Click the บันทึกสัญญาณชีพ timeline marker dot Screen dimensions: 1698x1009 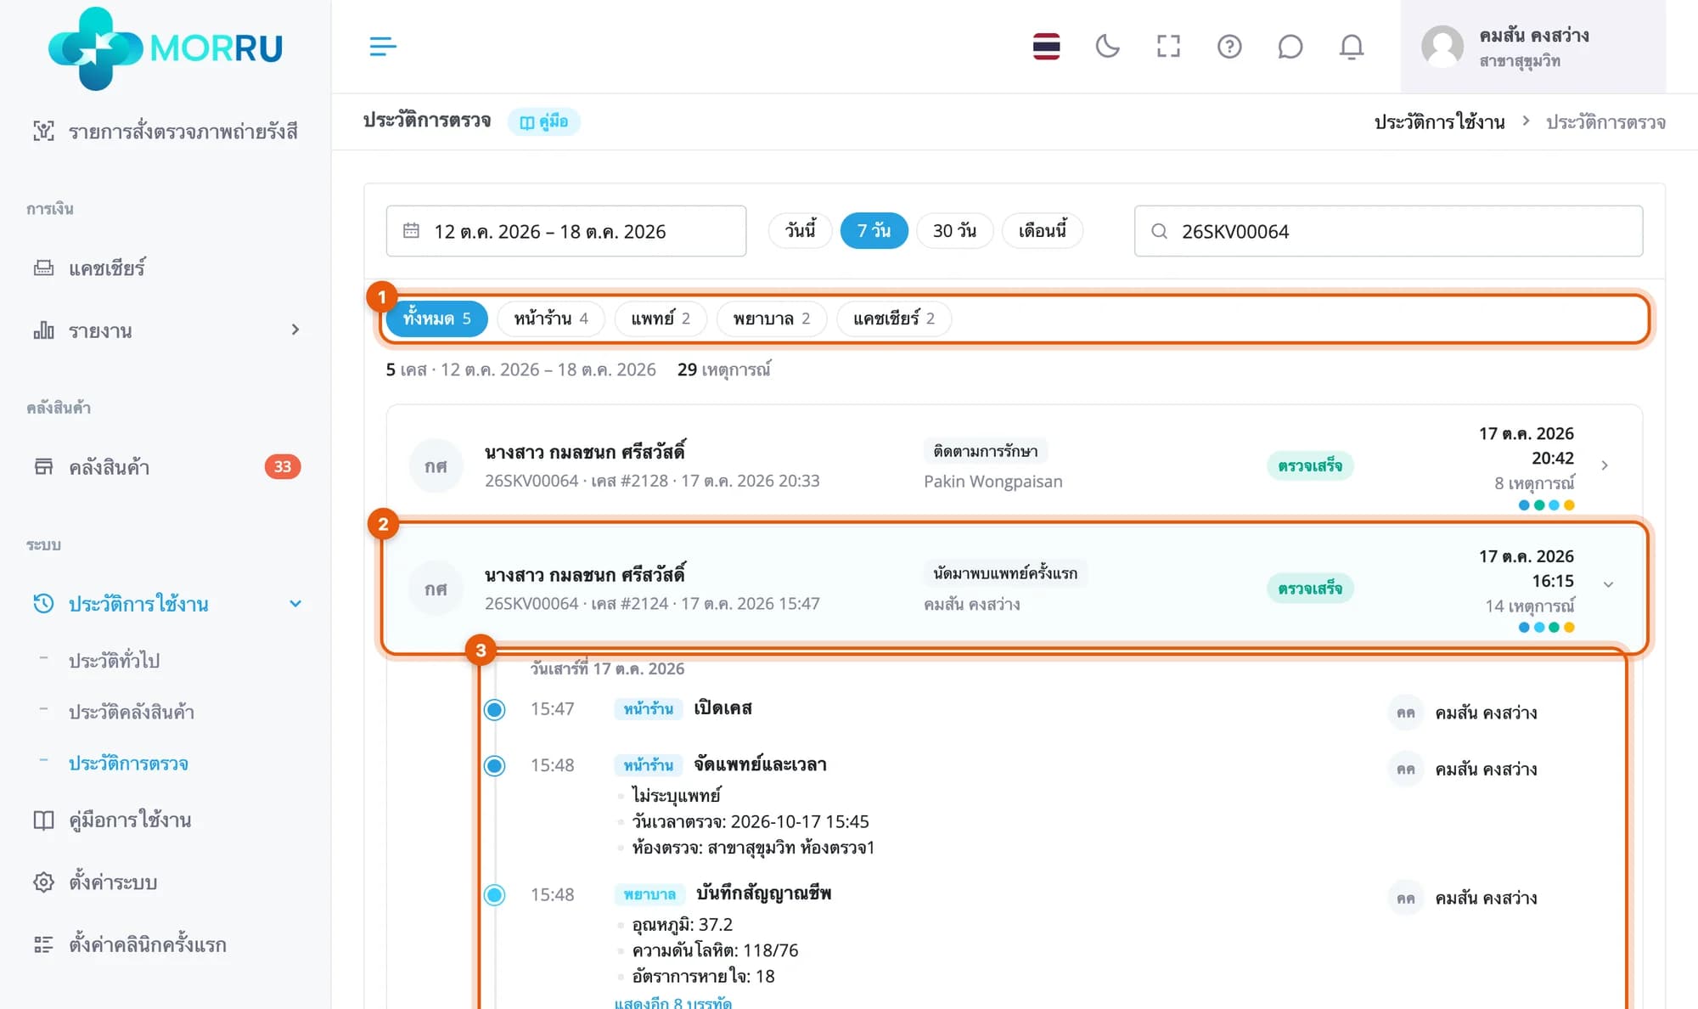[494, 895]
